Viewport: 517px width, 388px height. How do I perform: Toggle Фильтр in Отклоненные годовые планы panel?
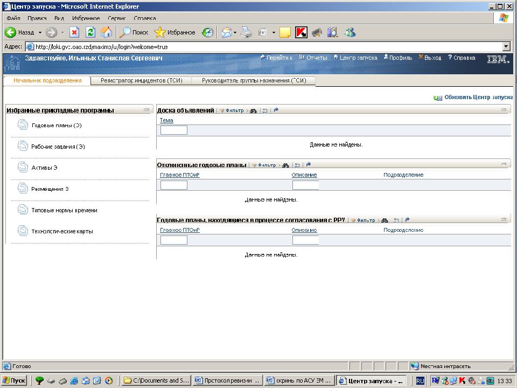(264, 165)
